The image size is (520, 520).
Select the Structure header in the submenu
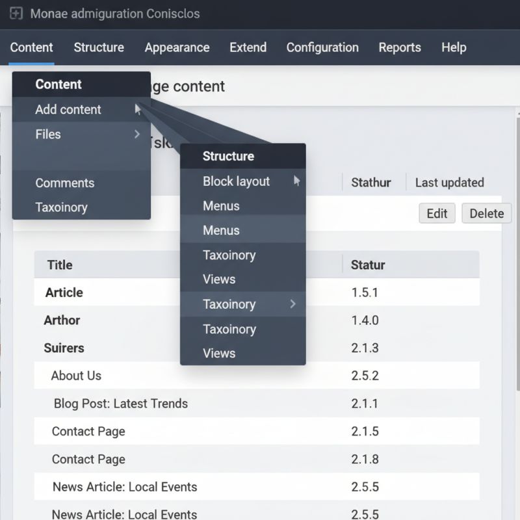click(242, 156)
